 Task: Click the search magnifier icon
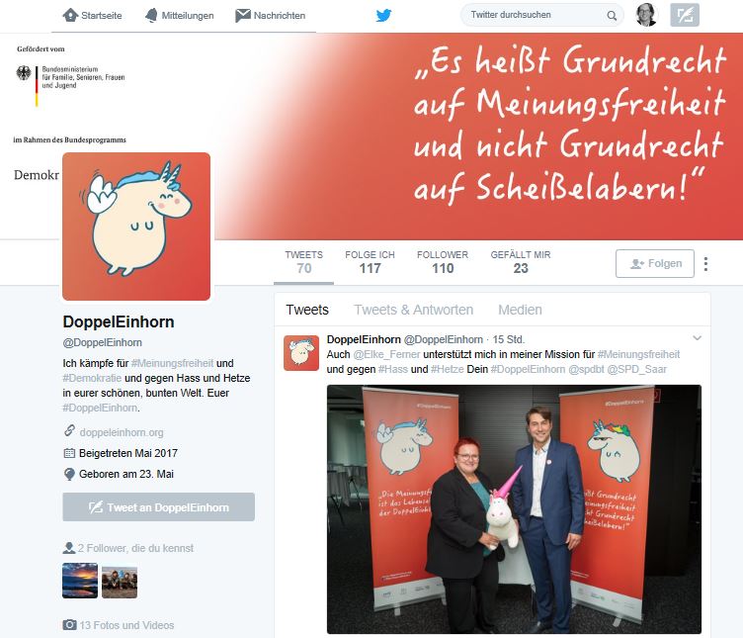[x=612, y=16]
